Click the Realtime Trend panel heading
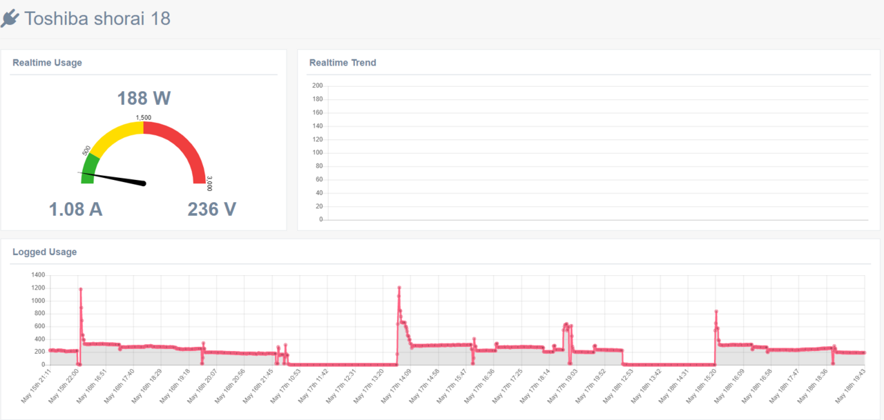Viewport: 884px width, 420px height. pyautogui.click(x=343, y=63)
